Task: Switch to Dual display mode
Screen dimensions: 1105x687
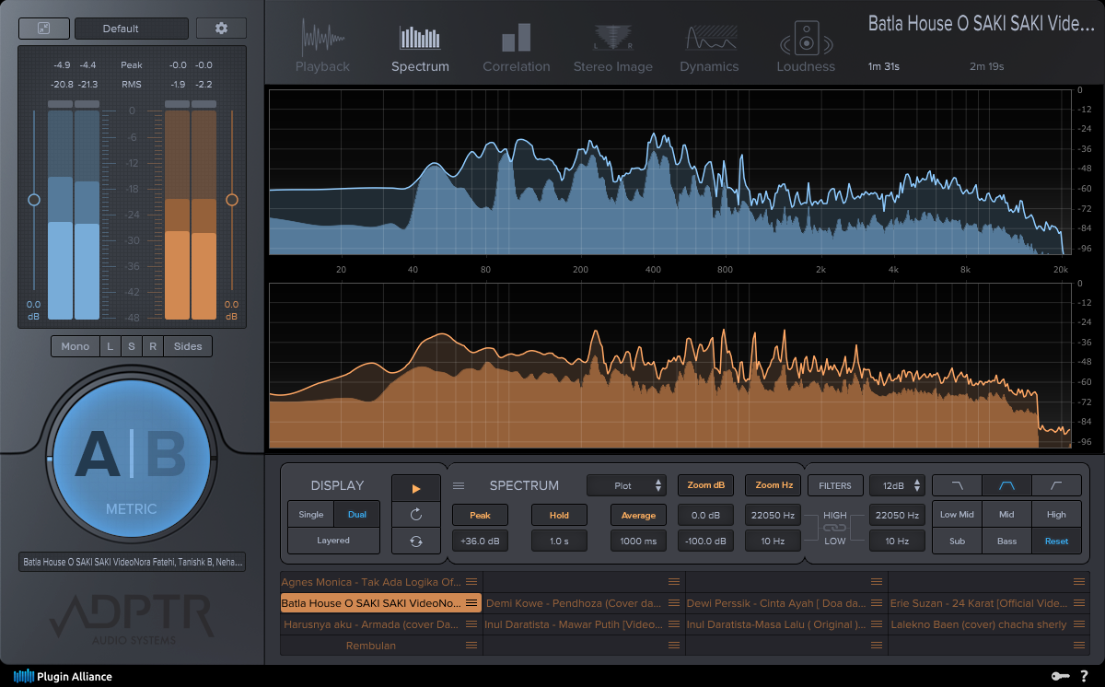Action: [357, 514]
